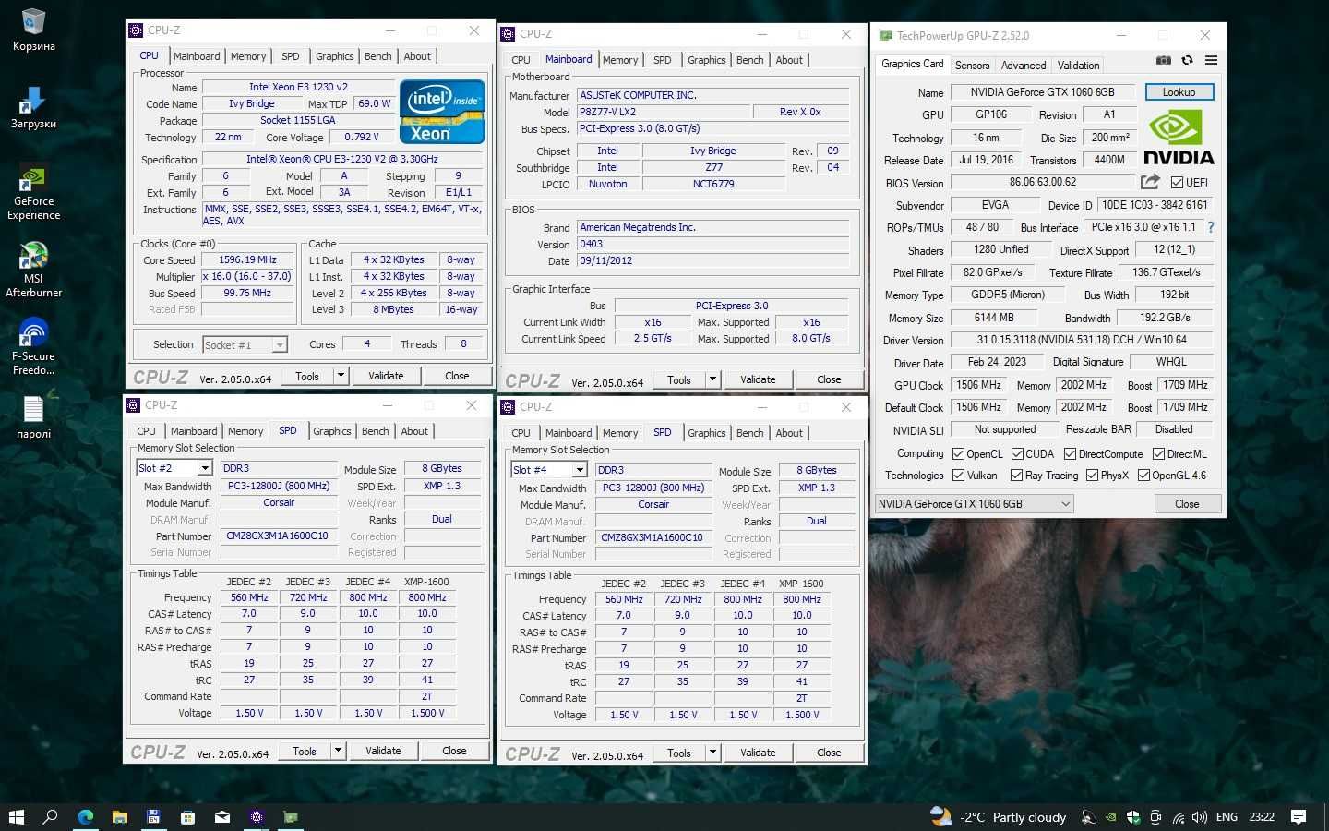Click the Lookup button in GPU-Z
This screenshot has height=831, width=1329.
pos(1179,92)
